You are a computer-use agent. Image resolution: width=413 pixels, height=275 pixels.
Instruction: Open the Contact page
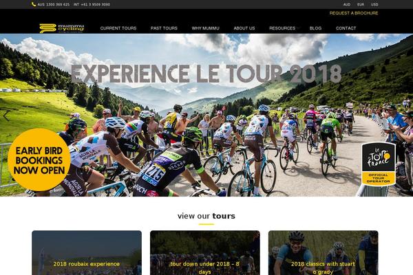pos(346,28)
